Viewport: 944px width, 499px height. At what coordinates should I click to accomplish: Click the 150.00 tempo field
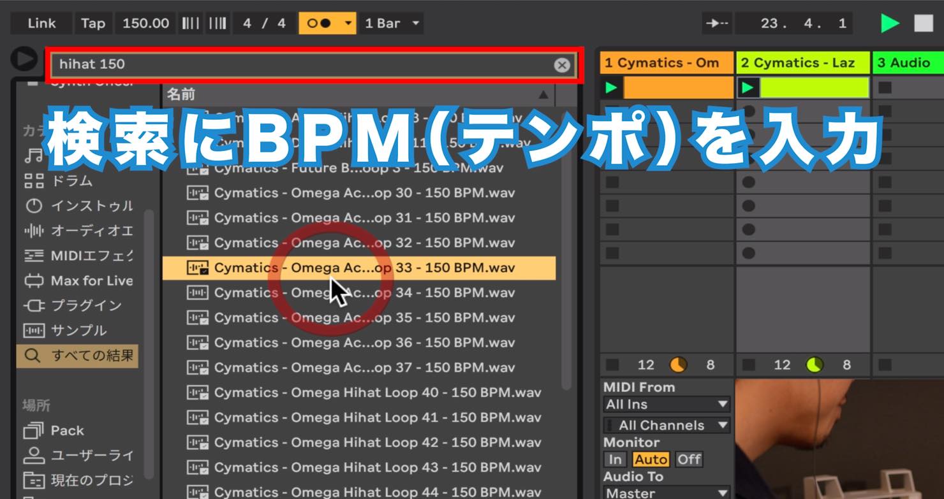145,24
